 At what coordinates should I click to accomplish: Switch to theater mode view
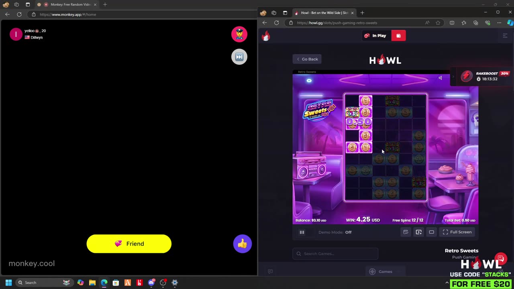coord(431,232)
